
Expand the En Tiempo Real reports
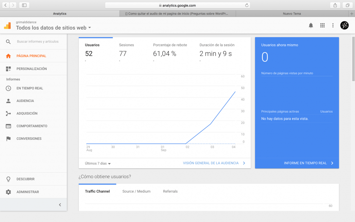34,88
